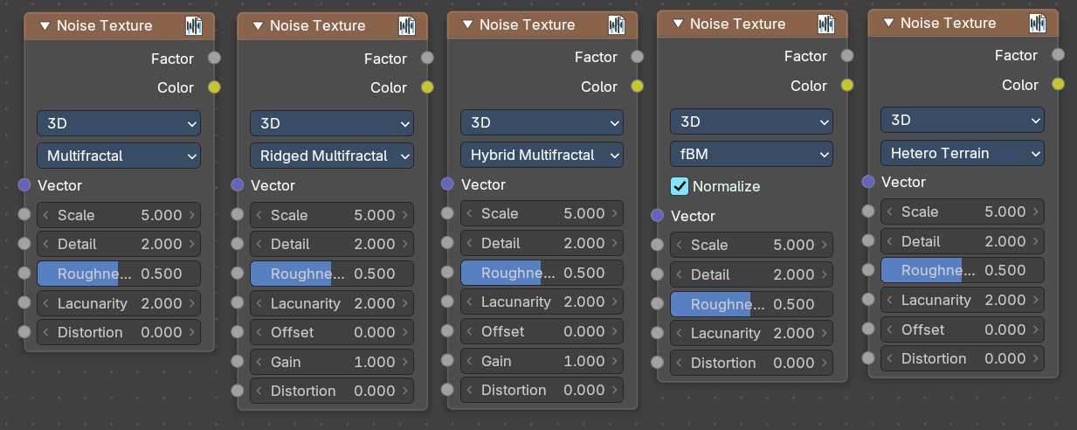1077x430 pixels.
Task: Click the texture icon on the fBM node header
Action: (826, 24)
